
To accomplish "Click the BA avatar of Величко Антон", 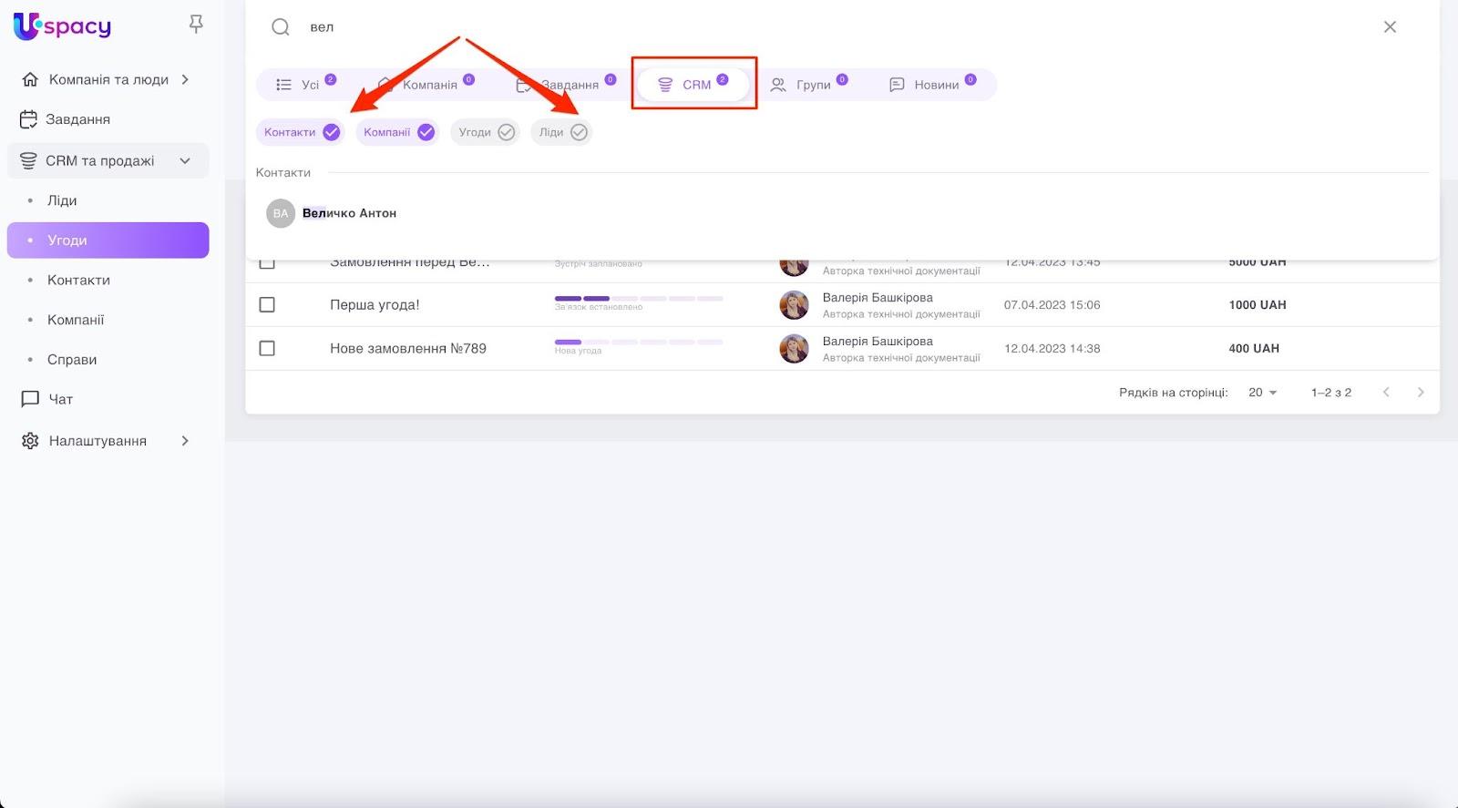I will (x=281, y=213).
